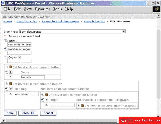This screenshot has width=161, height=124.
Task: Go to Home breadcrumb link
Action: click(x=7, y=22)
